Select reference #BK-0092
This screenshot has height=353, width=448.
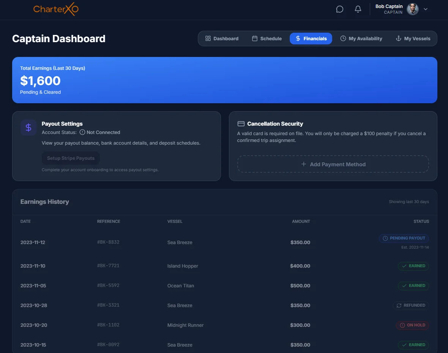pyautogui.click(x=108, y=344)
